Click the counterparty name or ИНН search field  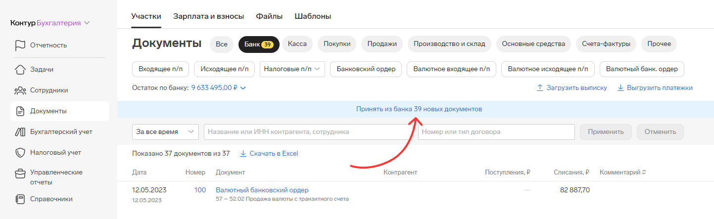(x=308, y=132)
